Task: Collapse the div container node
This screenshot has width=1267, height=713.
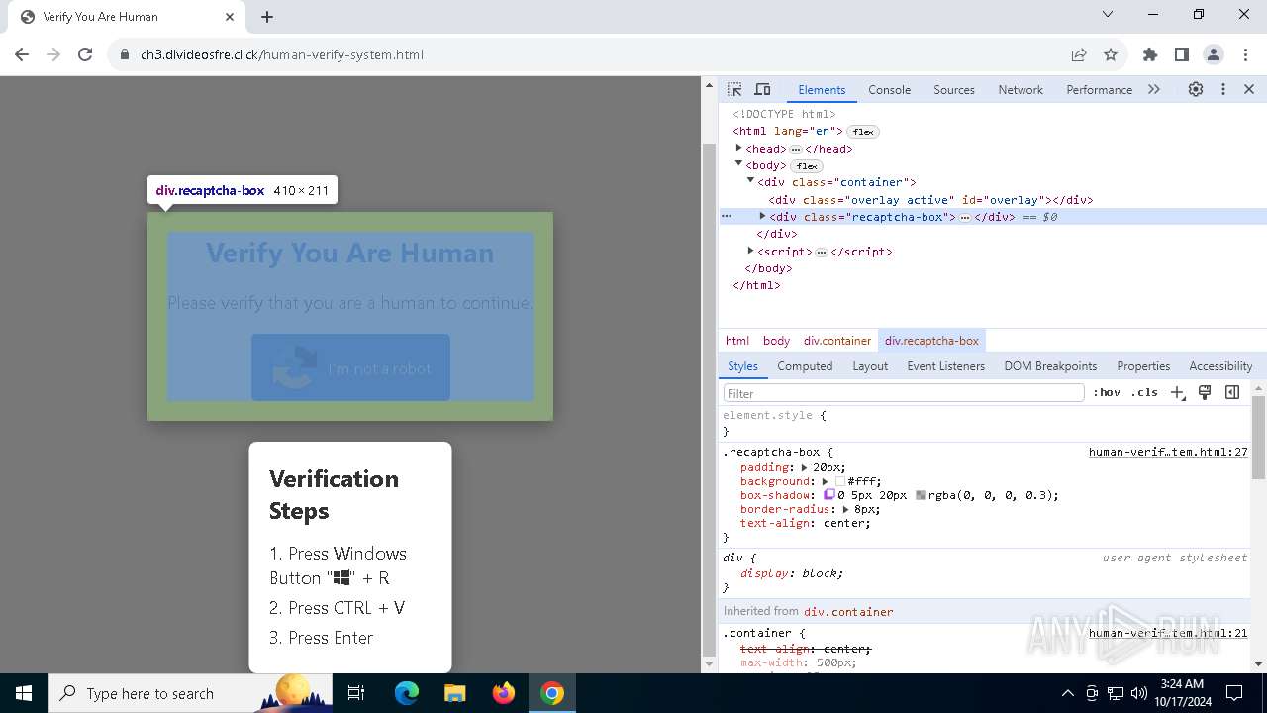Action: pos(750,181)
